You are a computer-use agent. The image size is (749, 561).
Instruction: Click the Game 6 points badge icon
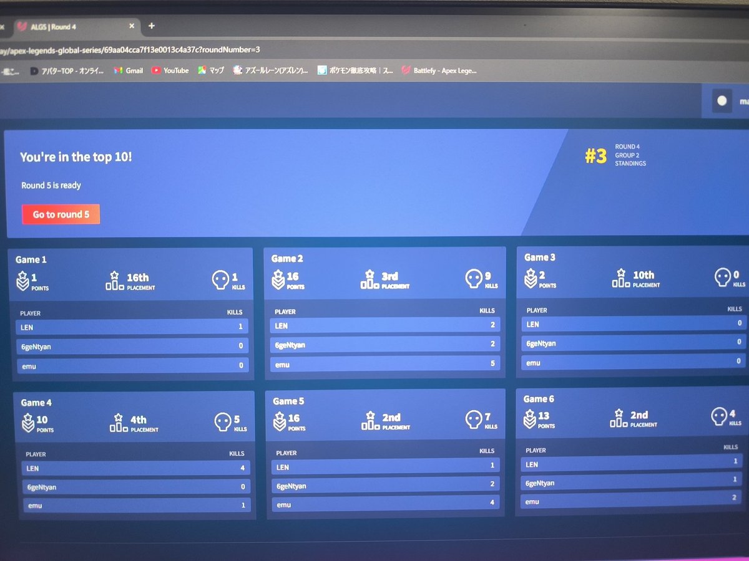pos(530,418)
